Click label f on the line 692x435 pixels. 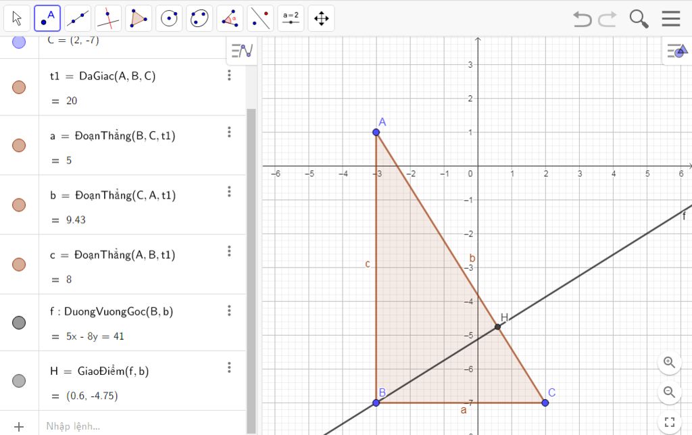pos(684,216)
